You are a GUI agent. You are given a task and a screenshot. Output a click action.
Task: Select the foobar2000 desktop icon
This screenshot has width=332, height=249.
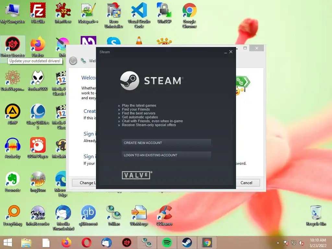coord(38,80)
